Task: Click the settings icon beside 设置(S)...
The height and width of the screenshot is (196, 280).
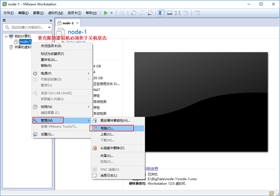Action: pyautogui.click(x=35, y=134)
